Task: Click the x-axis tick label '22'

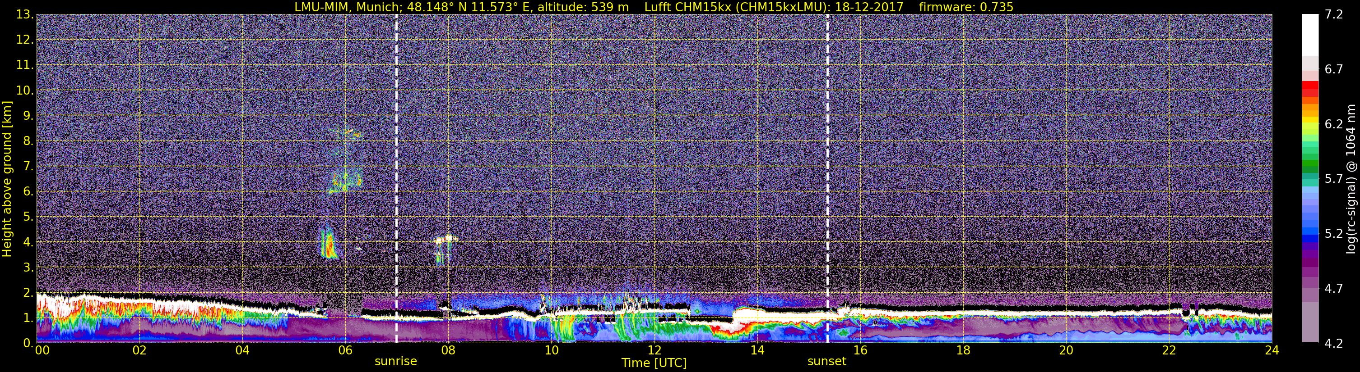Action: [1169, 351]
